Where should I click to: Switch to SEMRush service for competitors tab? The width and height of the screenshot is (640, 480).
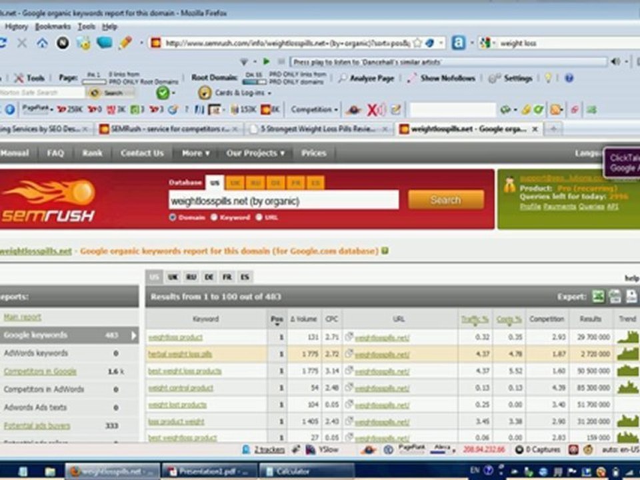[169, 129]
